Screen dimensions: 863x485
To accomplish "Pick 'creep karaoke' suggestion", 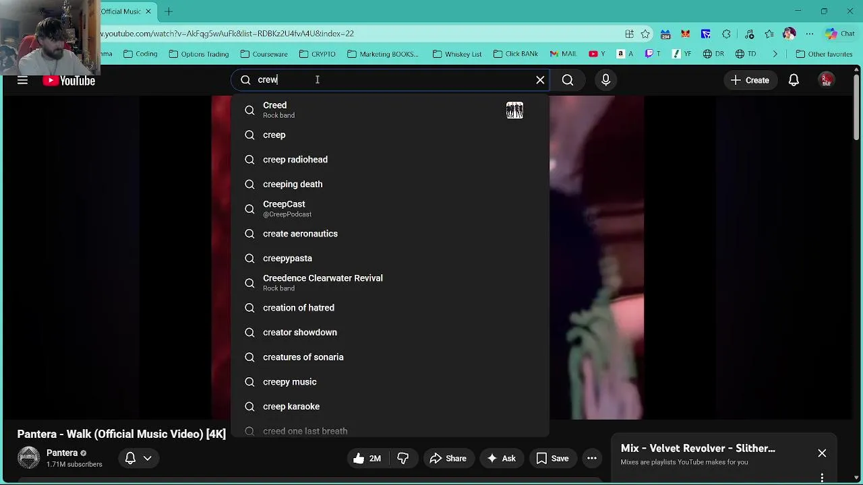I will (x=390, y=406).
